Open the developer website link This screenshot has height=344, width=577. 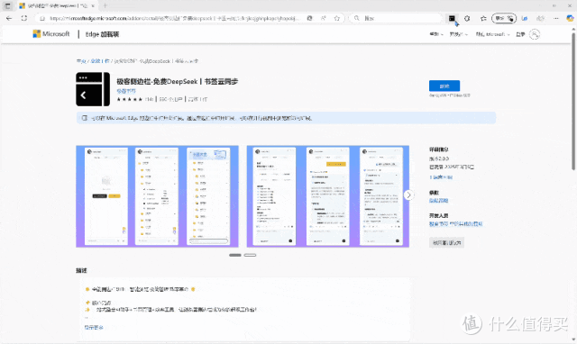[455, 224]
